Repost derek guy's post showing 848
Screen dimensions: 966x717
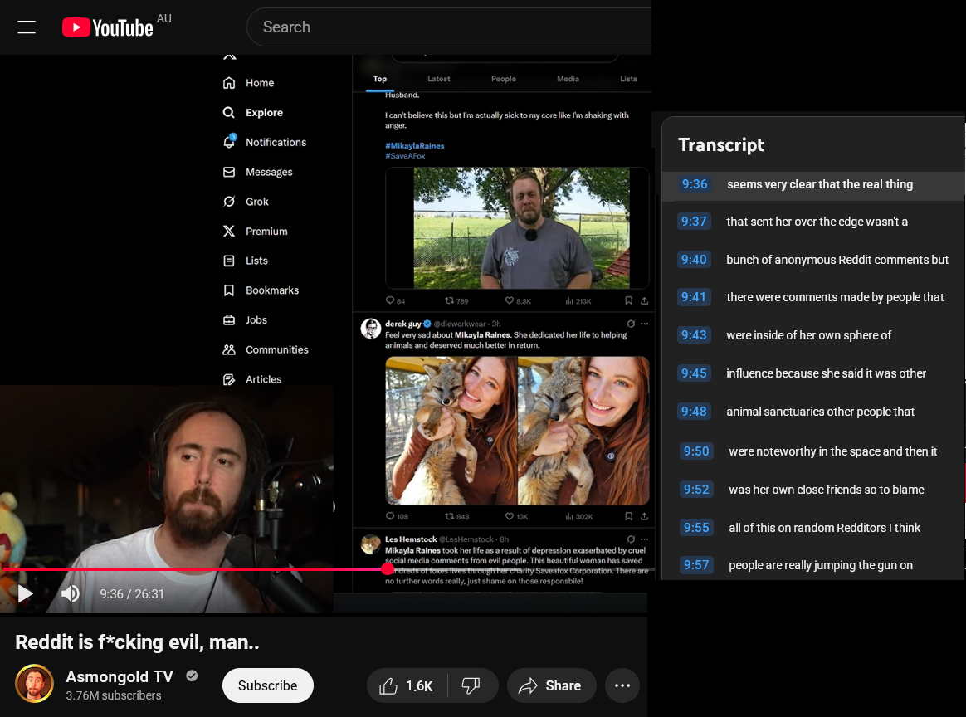456,516
